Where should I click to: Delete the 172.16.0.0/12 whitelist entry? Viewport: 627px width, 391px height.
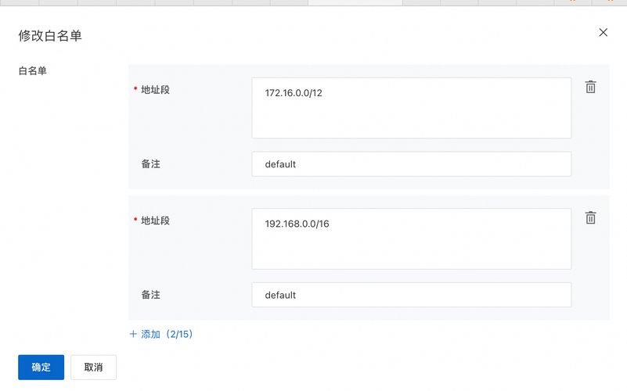coord(591,87)
